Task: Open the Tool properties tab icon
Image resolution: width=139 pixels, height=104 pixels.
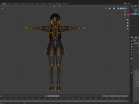Action: tap(131, 41)
